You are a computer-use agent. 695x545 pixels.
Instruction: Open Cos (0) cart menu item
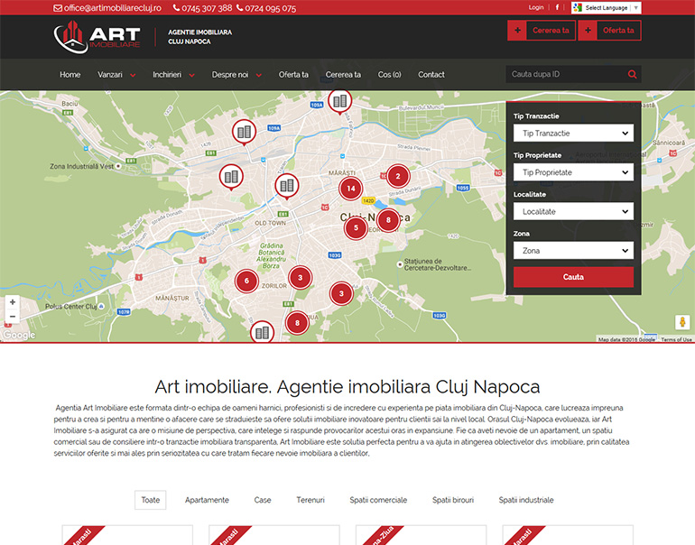[x=389, y=75]
